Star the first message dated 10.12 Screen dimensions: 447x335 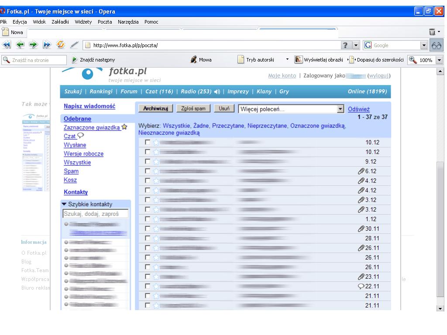coord(156,142)
